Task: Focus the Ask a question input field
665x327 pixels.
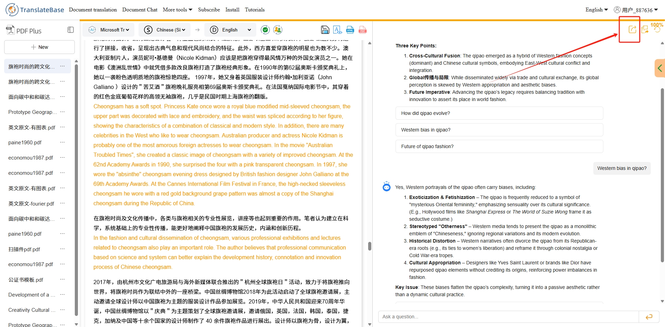Action: coord(508,317)
